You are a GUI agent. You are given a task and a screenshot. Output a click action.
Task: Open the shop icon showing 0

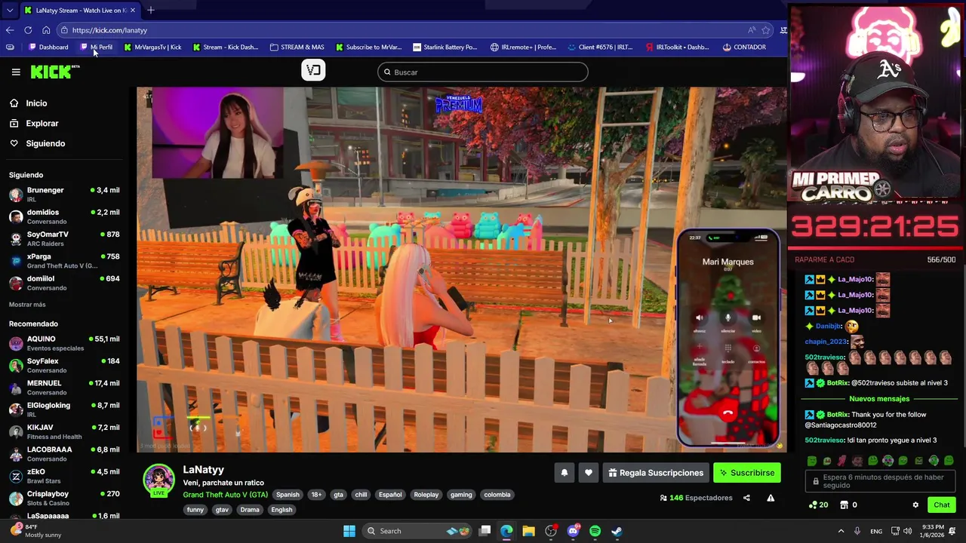tap(848, 505)
